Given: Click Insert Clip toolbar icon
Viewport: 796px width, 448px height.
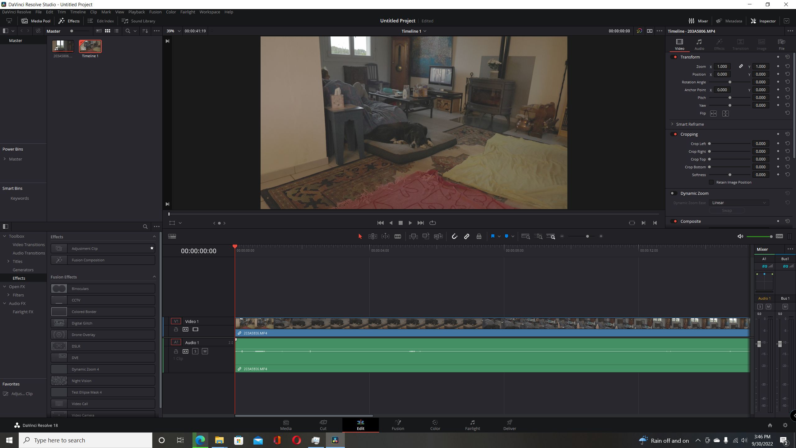Looking at the screenshot, I should pyautogui.click(x=413, y=236).
